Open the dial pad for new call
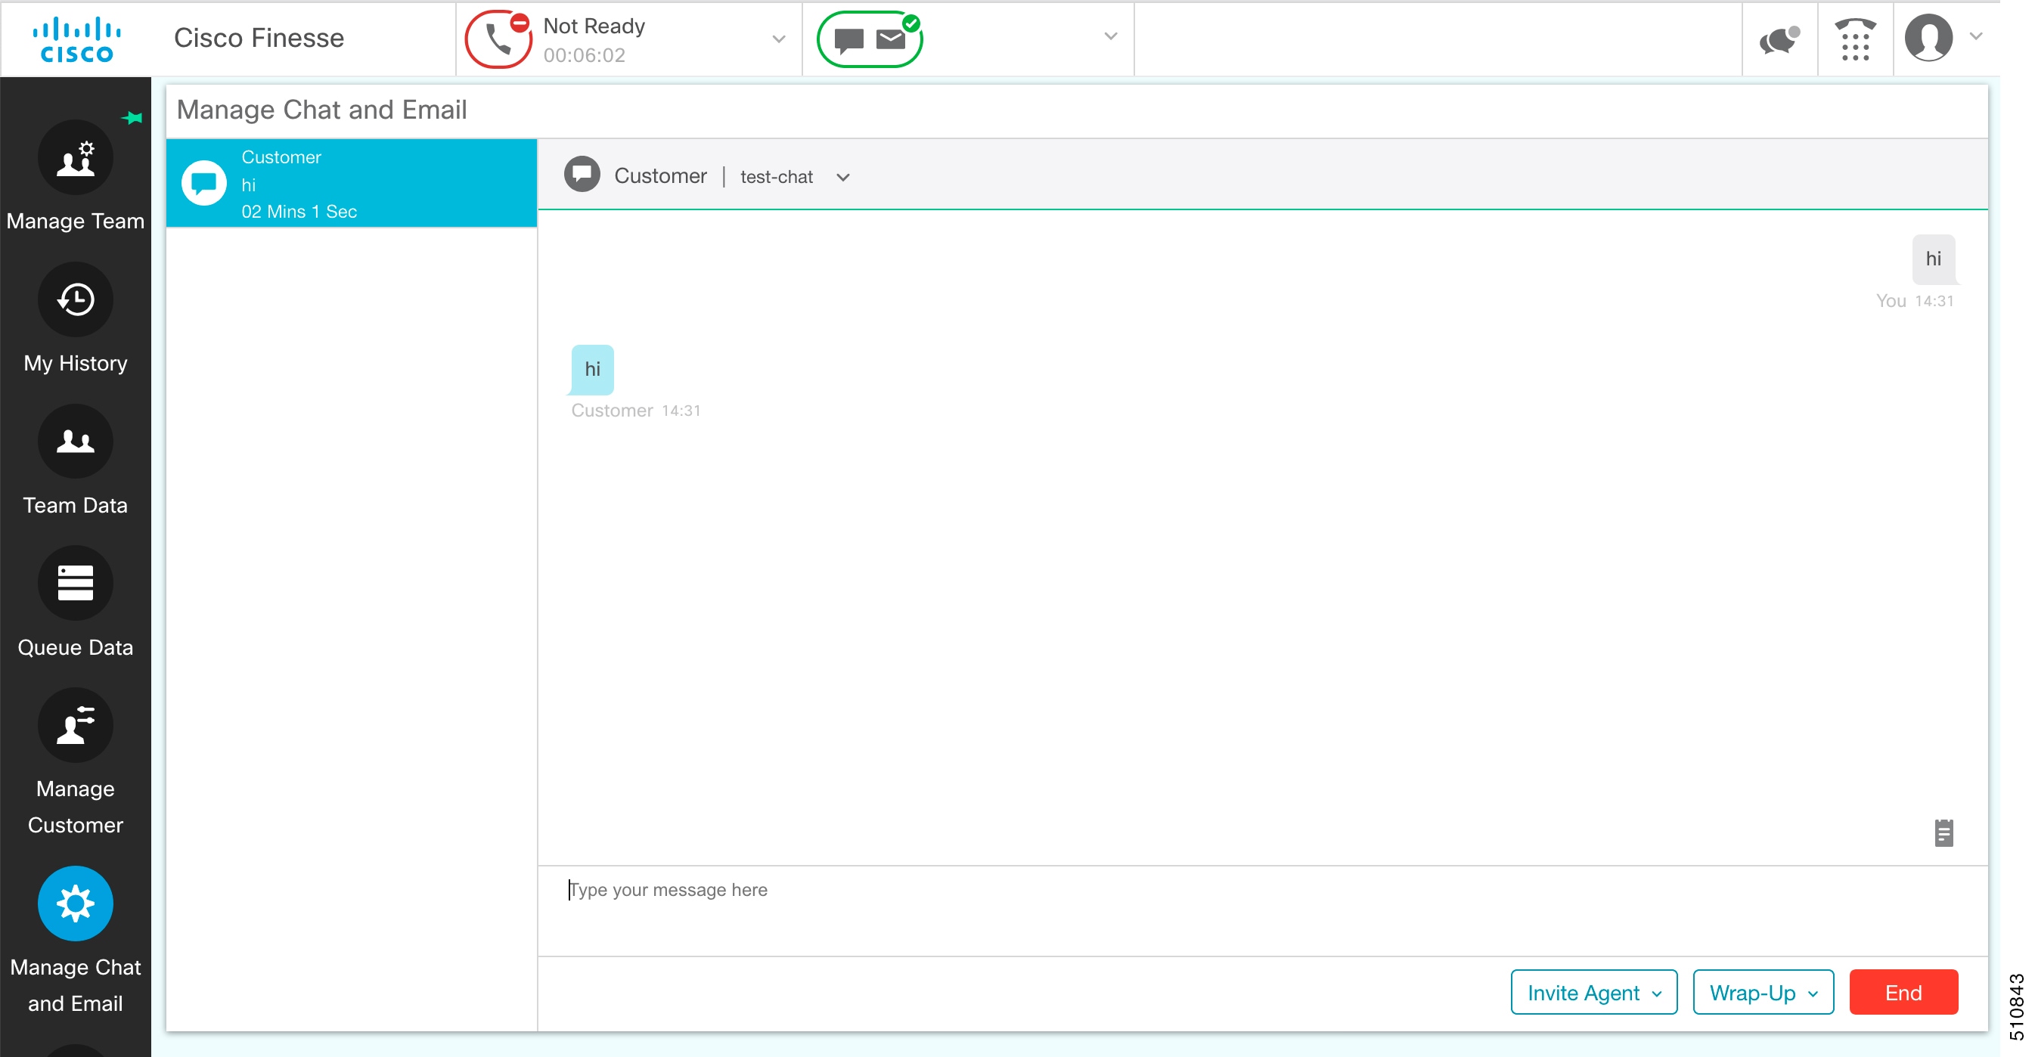Screen dimensions: 2035x1057 pos(1855,39)
